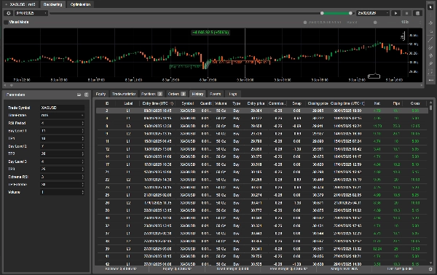Stop the backtest with the stop button

[406, 13]
